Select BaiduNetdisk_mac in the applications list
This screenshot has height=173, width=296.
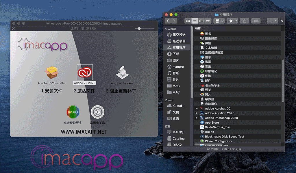point(238,127)
